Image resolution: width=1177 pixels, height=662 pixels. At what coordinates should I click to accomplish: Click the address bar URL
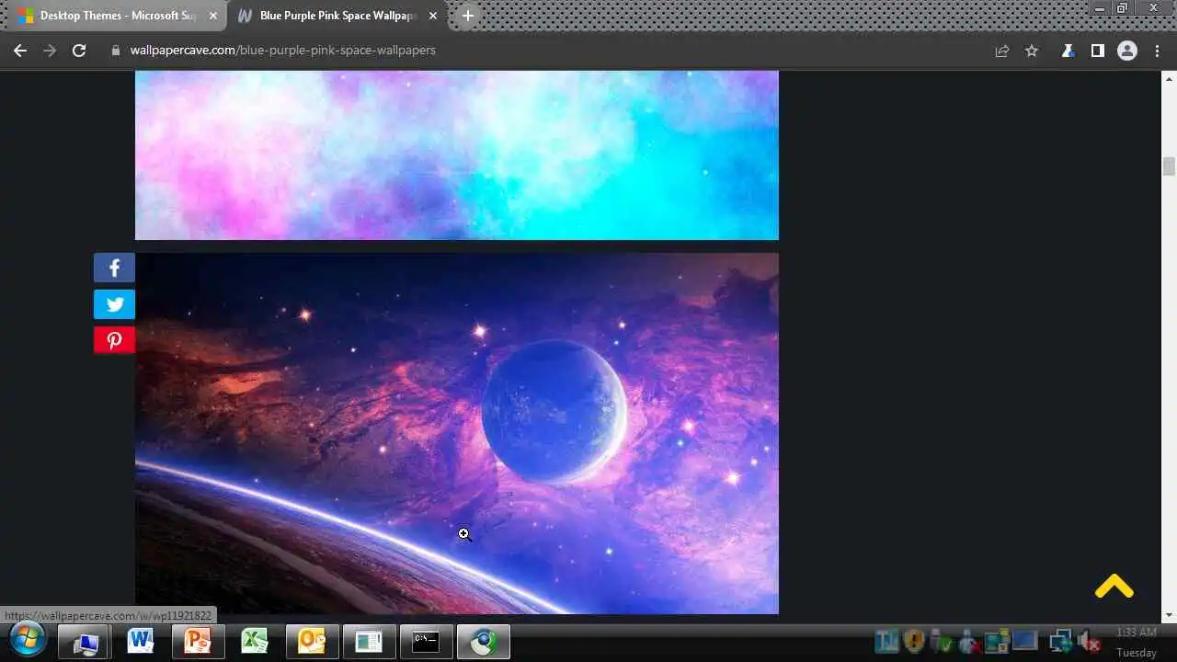point(282,51)
